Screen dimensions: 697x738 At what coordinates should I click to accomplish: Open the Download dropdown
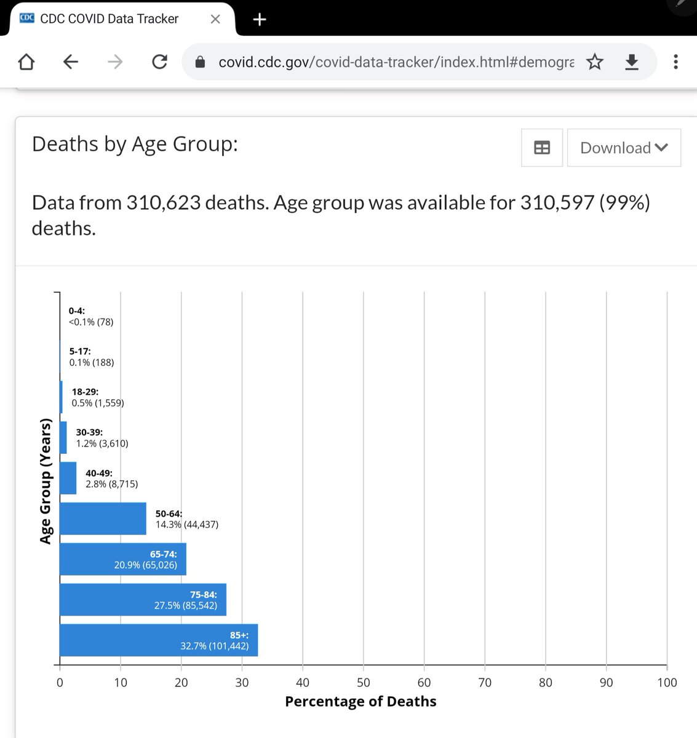624,148
